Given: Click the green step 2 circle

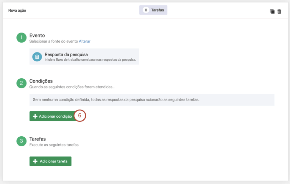Looking at the screenshot, I should [21, 83].
